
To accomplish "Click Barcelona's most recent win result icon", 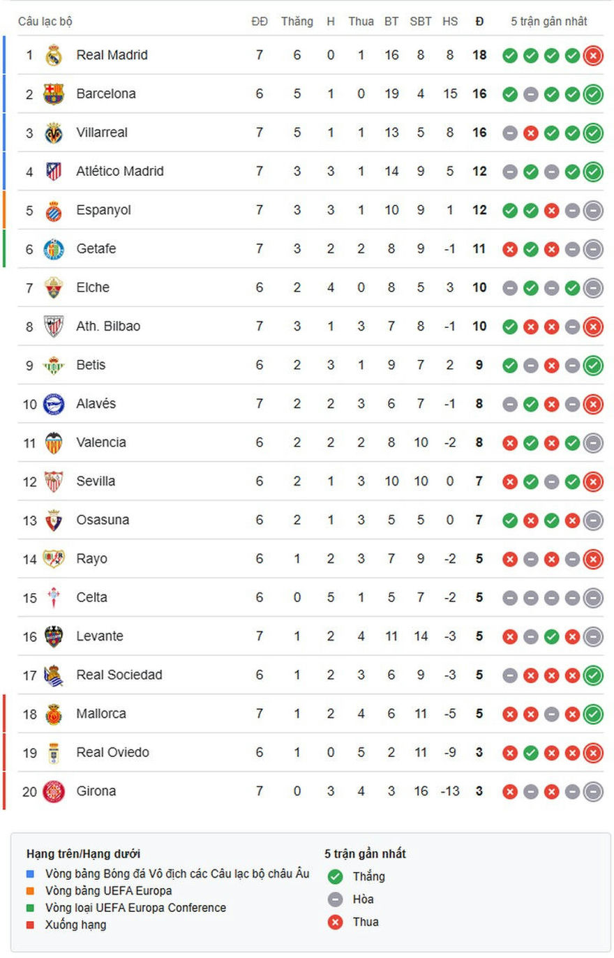I will 593,93.
